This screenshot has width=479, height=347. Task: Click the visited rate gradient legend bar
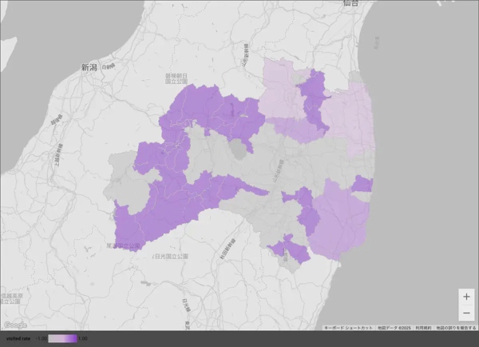63,339
